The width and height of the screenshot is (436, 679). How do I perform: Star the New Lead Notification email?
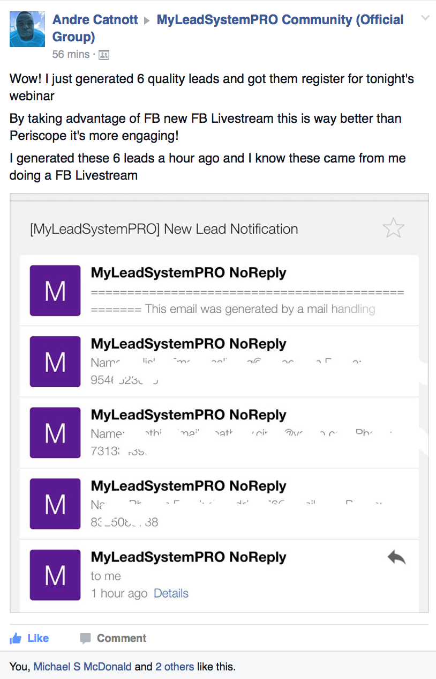coord(394,228)
